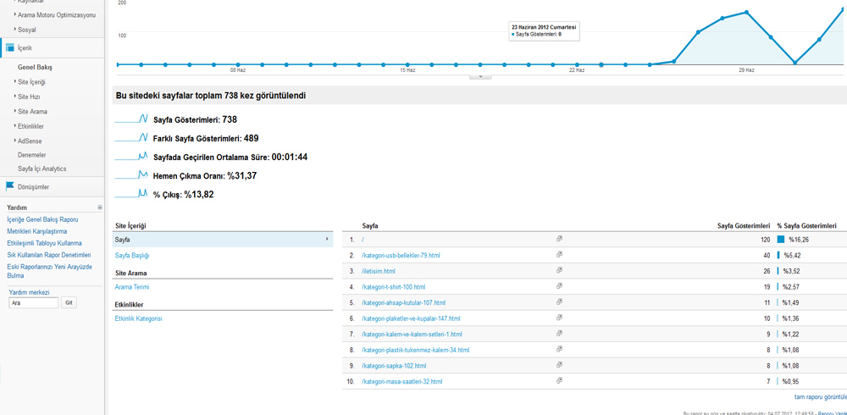Click the Sayfa Gösterimleri sparkline
This screenshot has width=847, height=415.
[131, 119]
